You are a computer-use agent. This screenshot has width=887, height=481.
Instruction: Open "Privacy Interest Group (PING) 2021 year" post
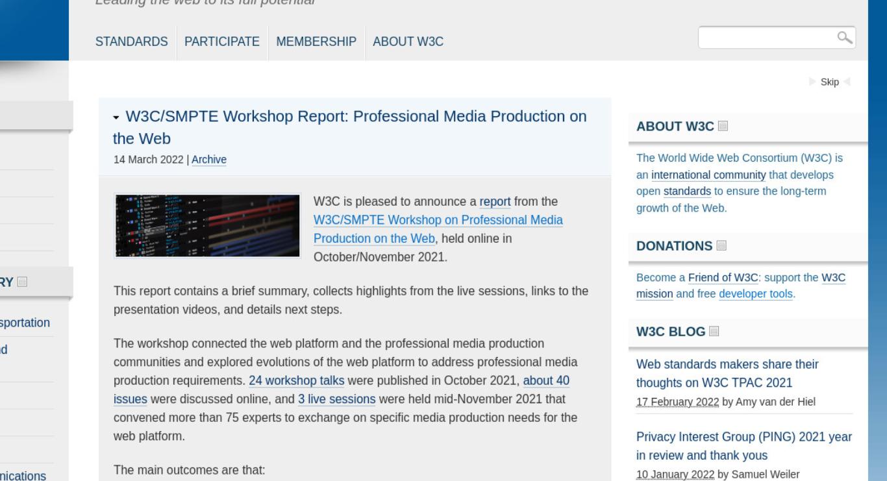coord(744,446)
